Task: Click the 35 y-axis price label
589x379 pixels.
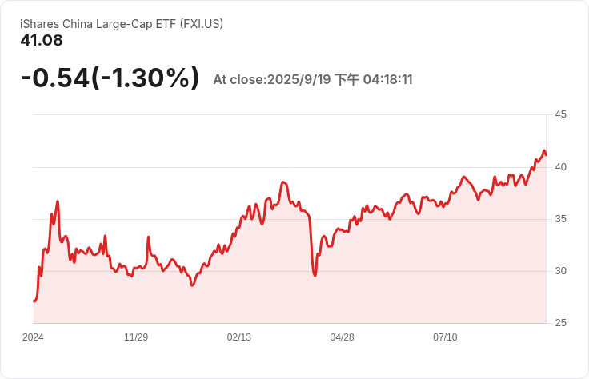Action: [560, 219]
